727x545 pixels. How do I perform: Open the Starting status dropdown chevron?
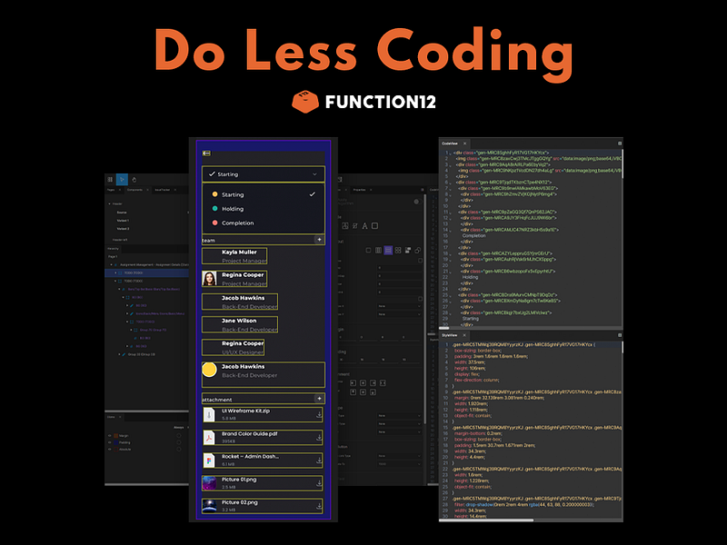pos(314,174)
